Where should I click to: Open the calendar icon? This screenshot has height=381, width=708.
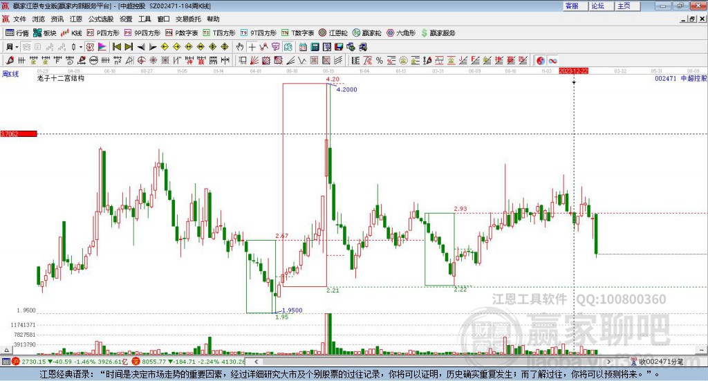click(x=303, y=47)
